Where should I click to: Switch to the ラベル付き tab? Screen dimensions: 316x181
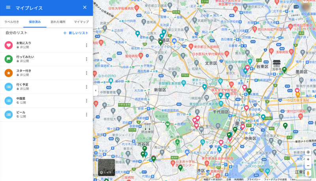click(x=12, y=22)
